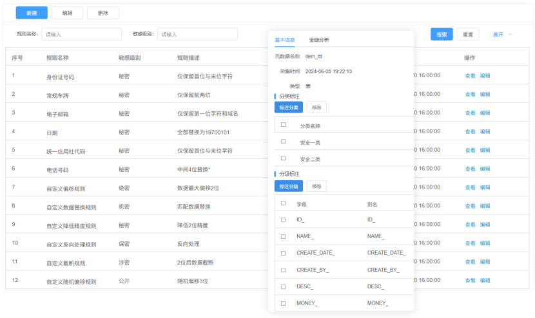Viewport: 535px width, 318px height.
Task: Click the 删除 button
Action: (103, 13)
